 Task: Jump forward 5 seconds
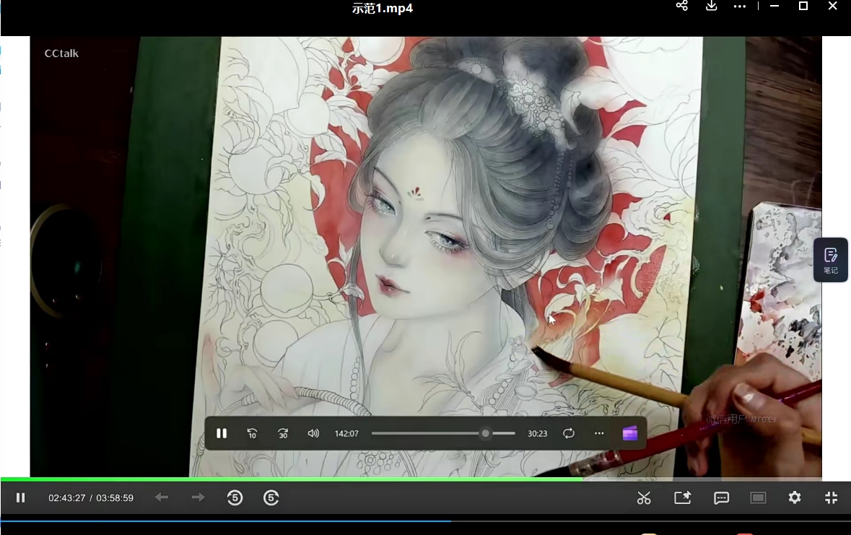click(271, 498)
